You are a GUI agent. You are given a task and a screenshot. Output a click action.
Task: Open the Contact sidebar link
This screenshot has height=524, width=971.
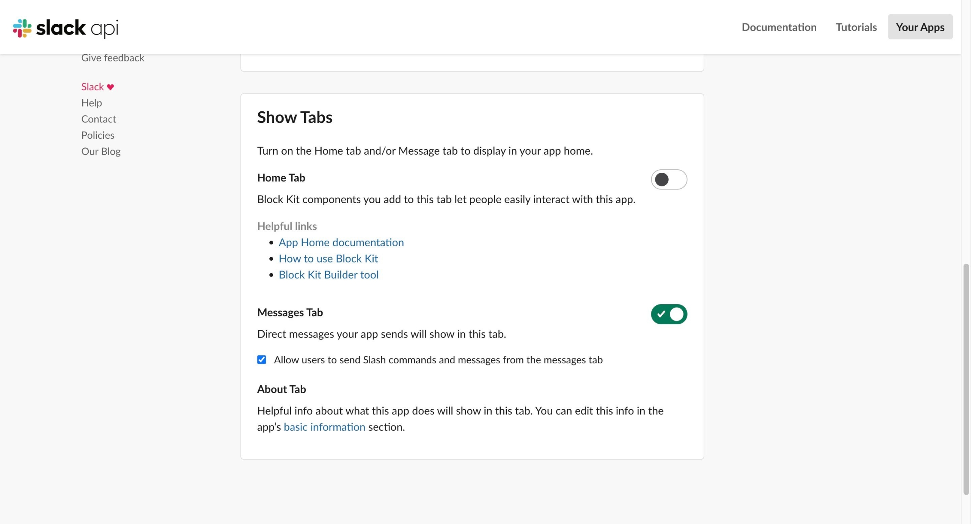99,119
